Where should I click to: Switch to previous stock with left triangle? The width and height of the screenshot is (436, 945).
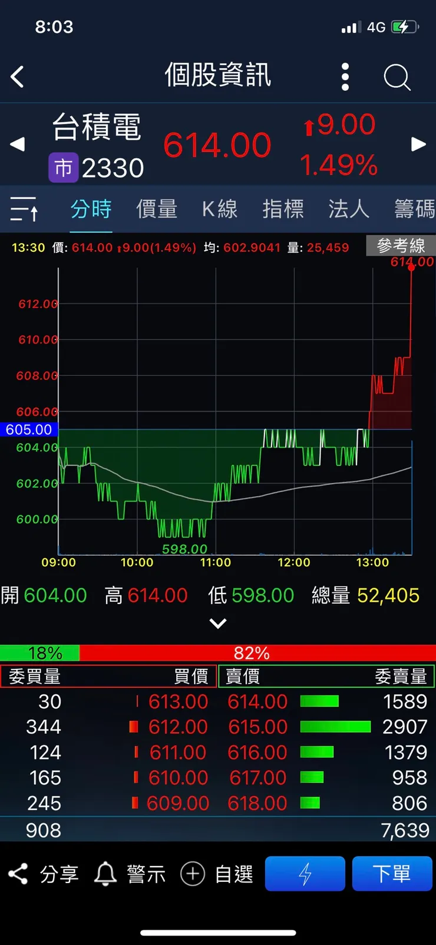tap(18, 144)
